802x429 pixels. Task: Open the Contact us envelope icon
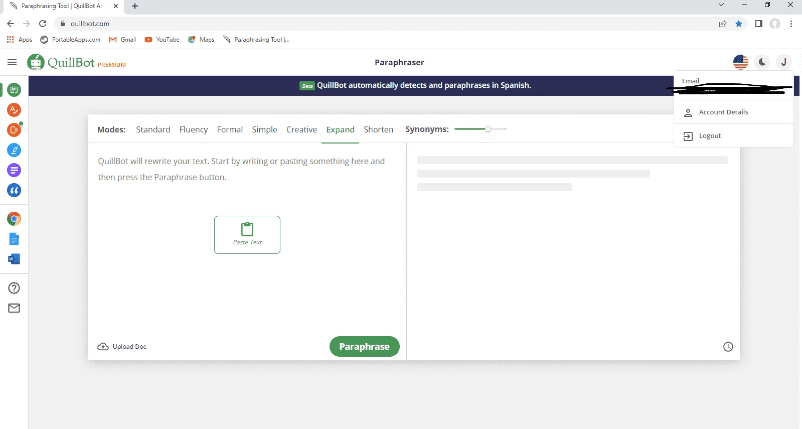tap(14, 308)
